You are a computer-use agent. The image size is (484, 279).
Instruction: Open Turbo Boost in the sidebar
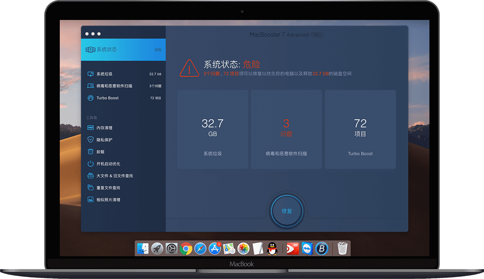click(123, 98)
